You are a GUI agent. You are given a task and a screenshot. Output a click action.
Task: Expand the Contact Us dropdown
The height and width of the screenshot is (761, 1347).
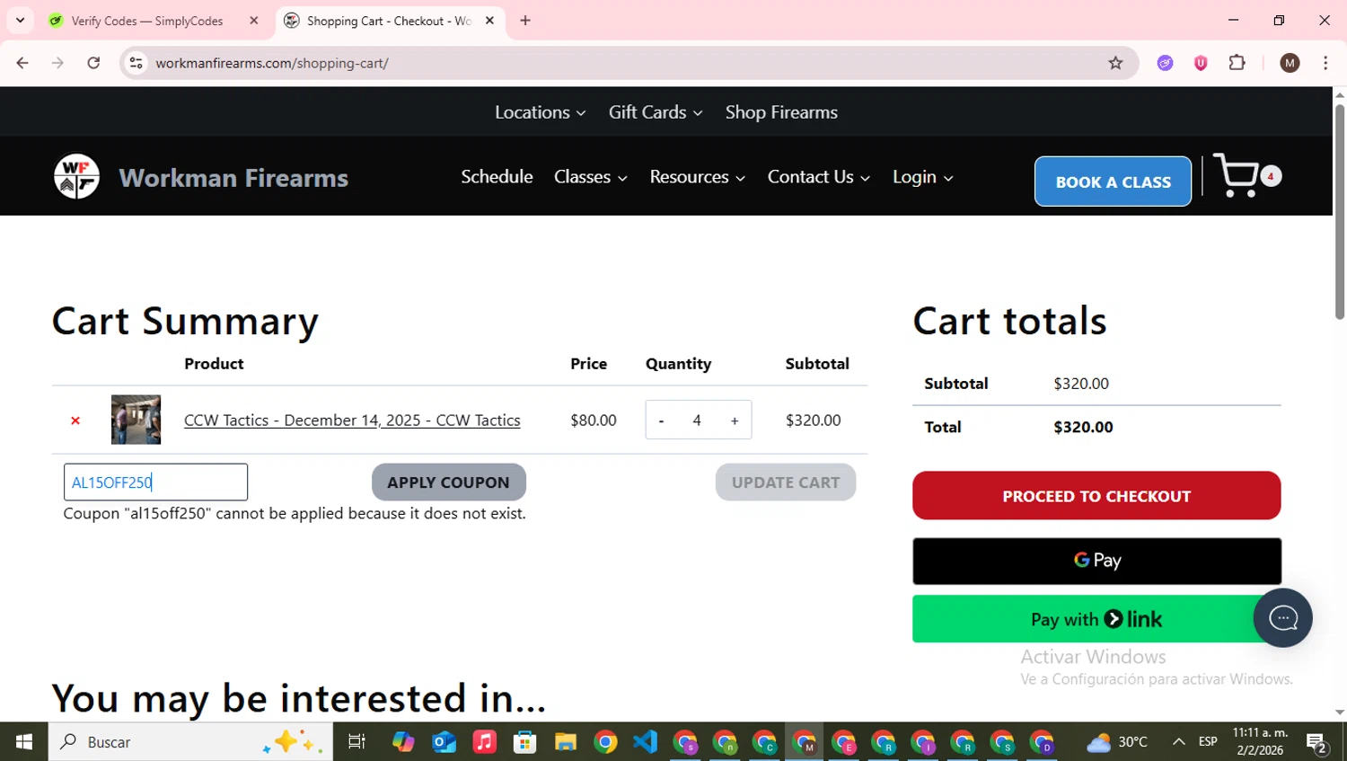click(819, 177)
